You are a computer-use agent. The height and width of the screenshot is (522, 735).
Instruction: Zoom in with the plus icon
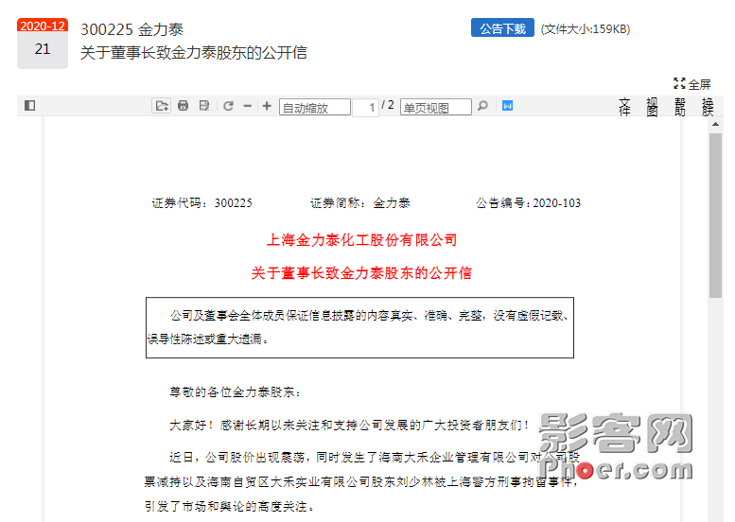click(267, 106)
